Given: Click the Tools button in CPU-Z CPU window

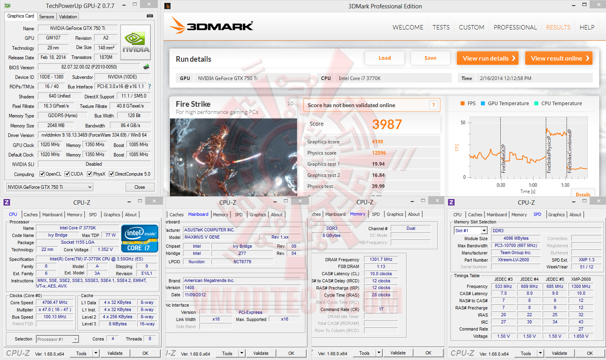Looking at the screenshot, I should [81, 353].
